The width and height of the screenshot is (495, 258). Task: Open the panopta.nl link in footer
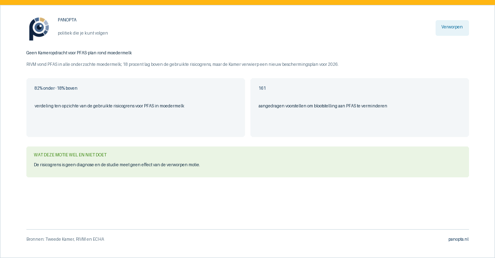pos(459,239)
